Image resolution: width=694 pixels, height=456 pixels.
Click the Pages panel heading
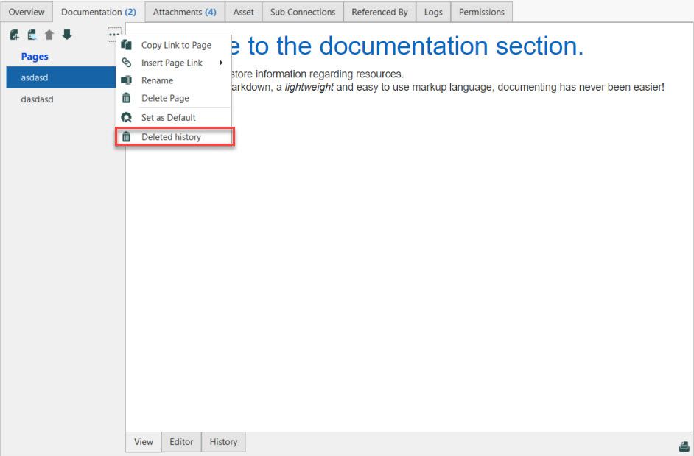(34, 56)
